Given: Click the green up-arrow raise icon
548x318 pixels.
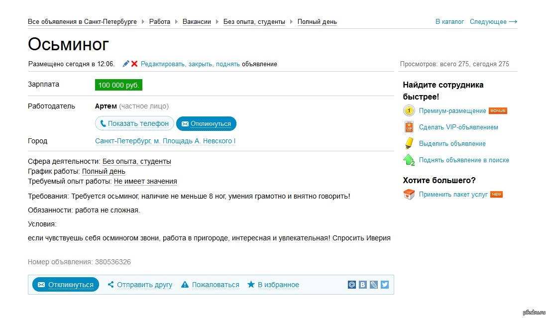Looking at the screenshot, I should point(409,160).
